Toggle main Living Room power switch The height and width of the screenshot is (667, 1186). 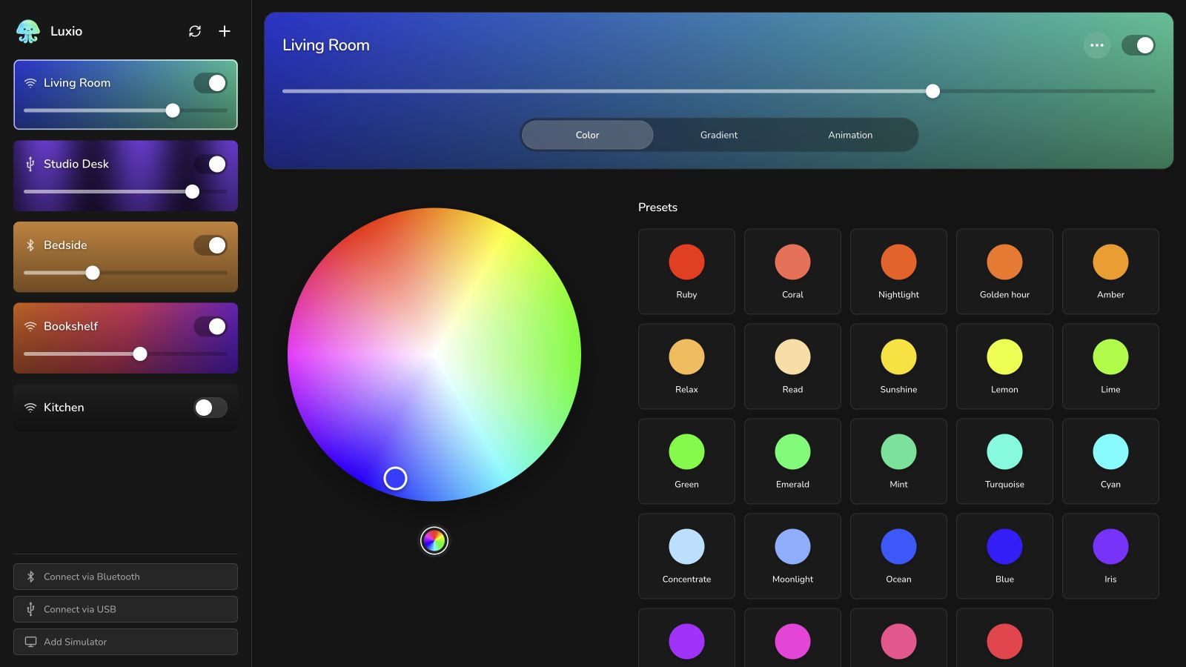(1139, 45)
